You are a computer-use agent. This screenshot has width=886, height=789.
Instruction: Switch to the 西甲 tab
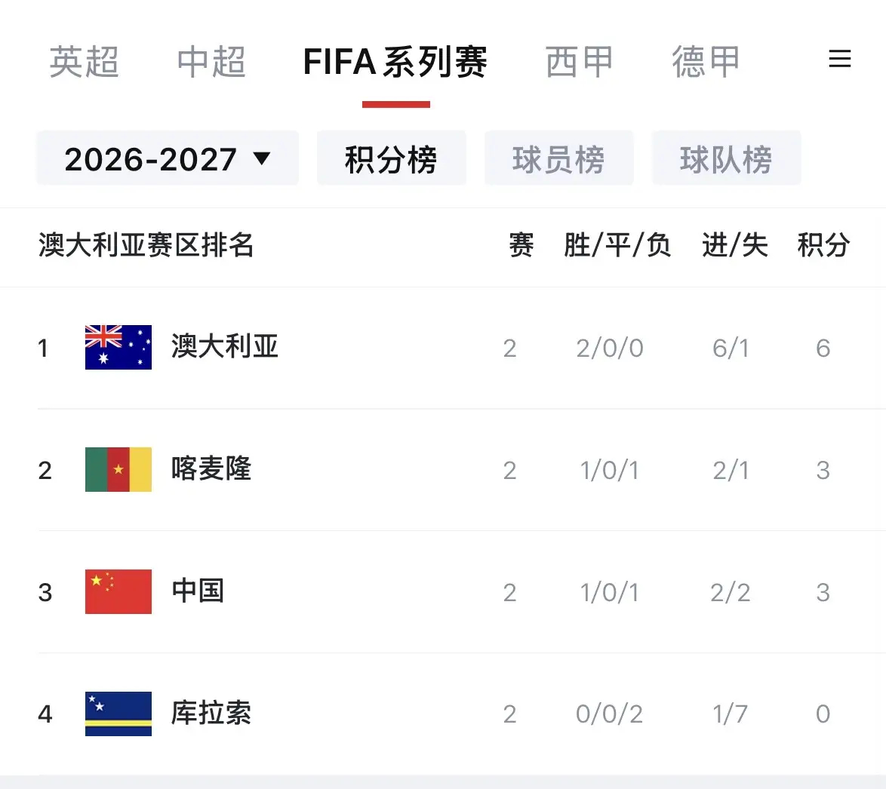[x=579, y=62]
